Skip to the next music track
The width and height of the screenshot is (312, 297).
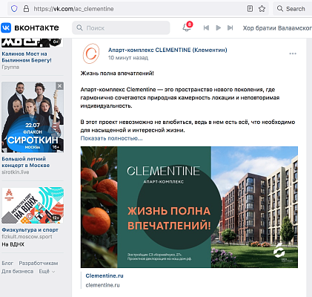point(230,27)
